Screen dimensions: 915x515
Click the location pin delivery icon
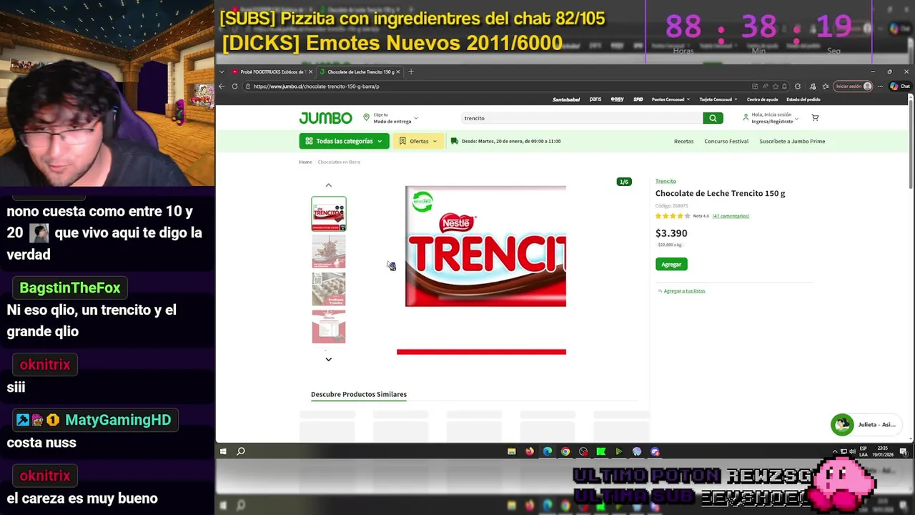click(366, 117)
